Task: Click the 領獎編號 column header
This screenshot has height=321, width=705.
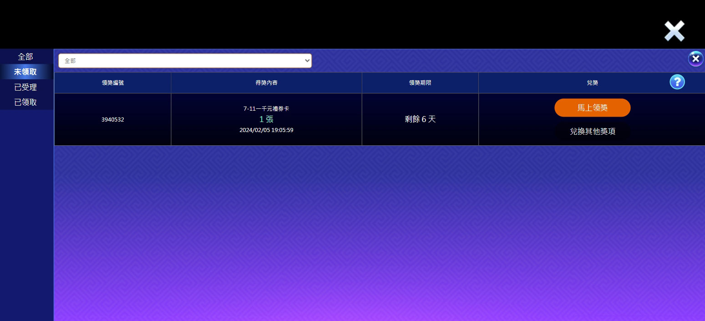Action: click(112, 83)
